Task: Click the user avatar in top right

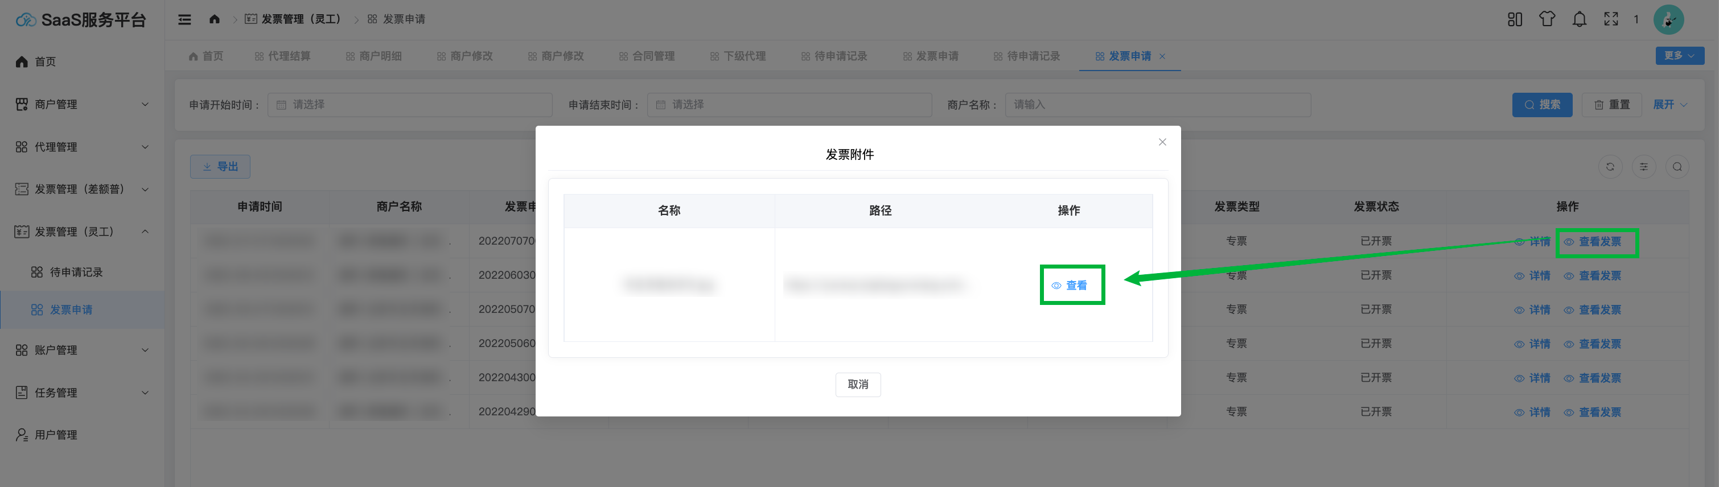Action: (x=1668, y=19)
